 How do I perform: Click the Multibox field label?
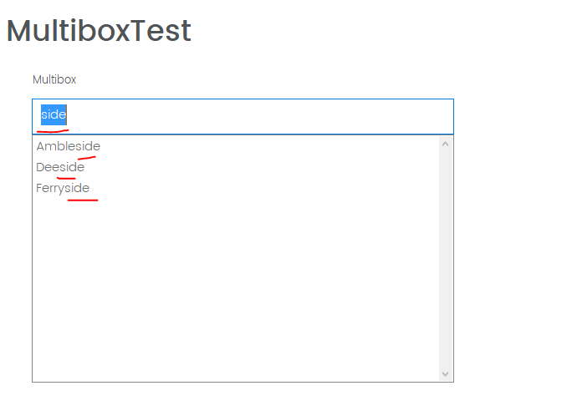(54, 79)
